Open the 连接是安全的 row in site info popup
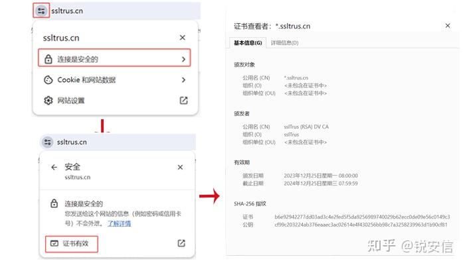This screenshot has width=465, height=265. [114, 58]
